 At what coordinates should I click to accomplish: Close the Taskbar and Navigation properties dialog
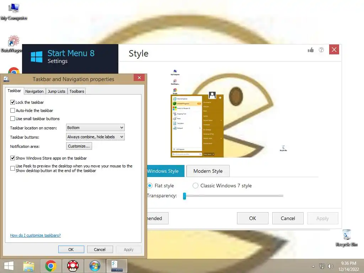[139, 77]
